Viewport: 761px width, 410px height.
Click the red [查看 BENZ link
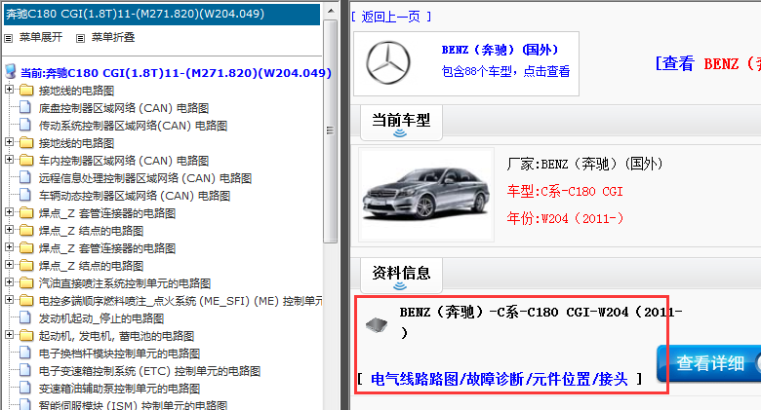[x=708, y=63]
